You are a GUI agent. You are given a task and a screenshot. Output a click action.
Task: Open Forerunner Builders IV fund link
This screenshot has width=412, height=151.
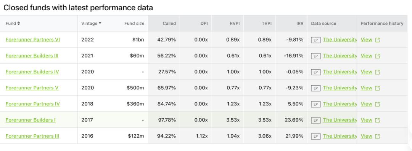pos(32,72)
